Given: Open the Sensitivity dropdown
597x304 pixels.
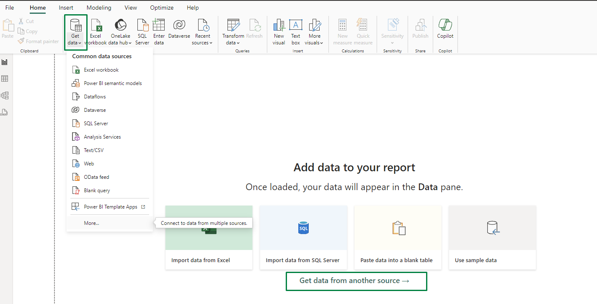Looking at the screenshot, I should point(393,32).
